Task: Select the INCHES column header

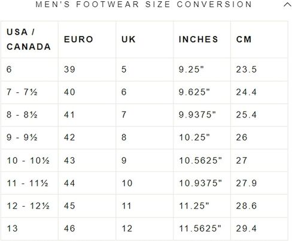Action: pos(202,40)
